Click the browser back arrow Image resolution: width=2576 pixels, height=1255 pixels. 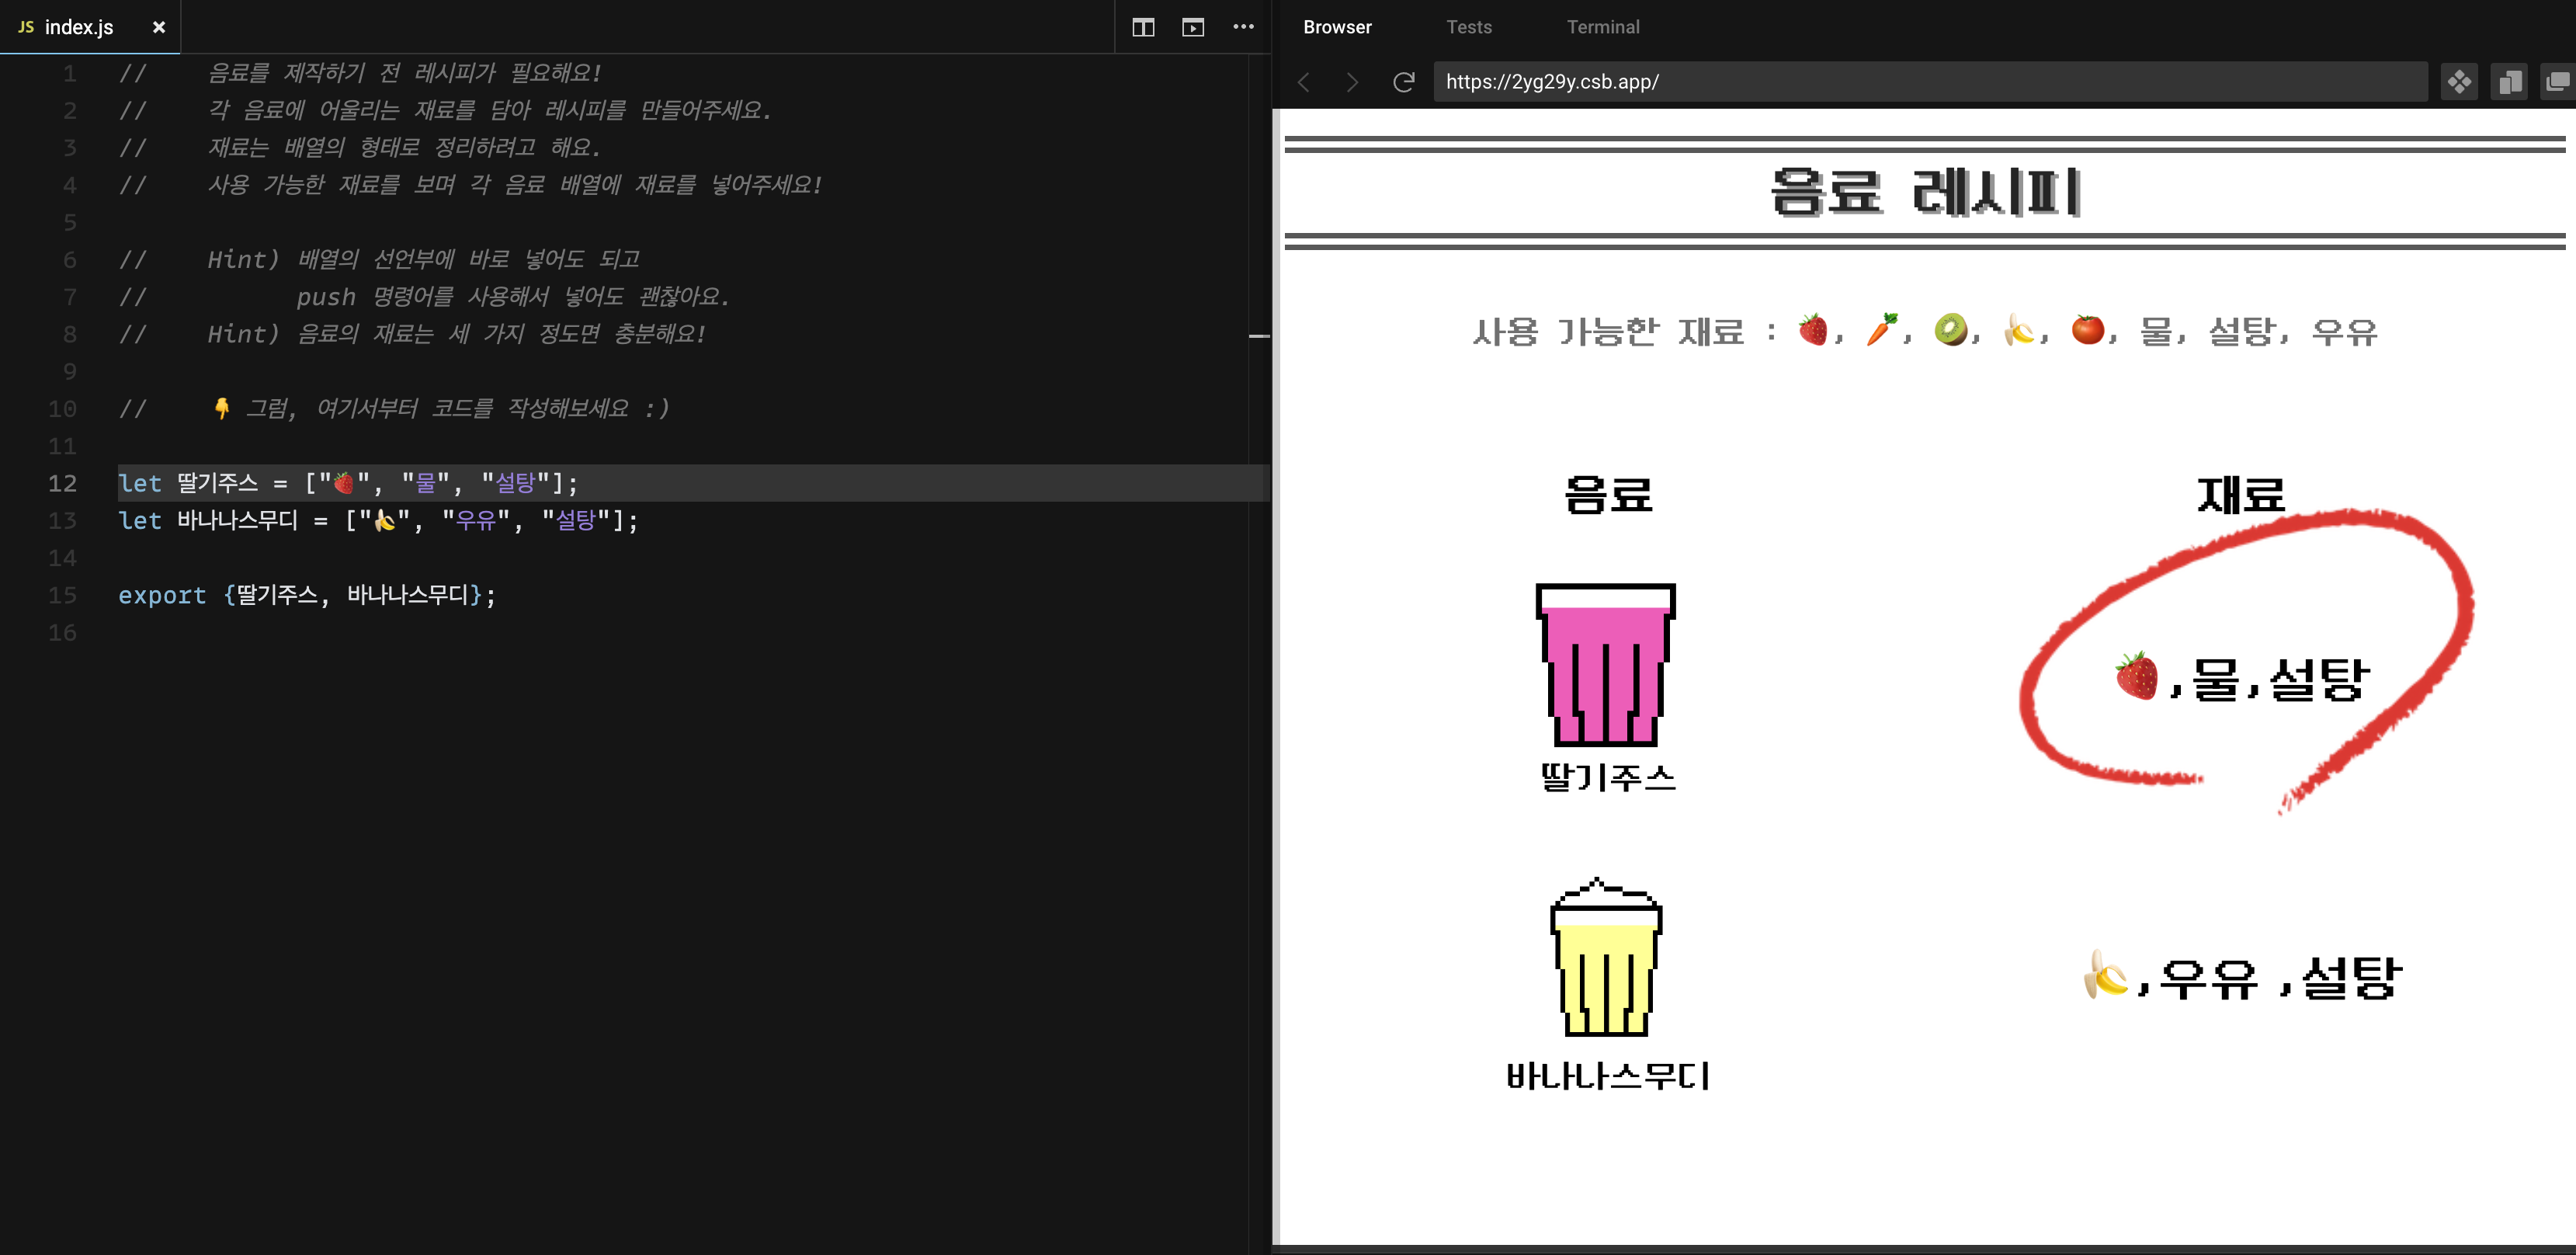tap(1303, 82)
